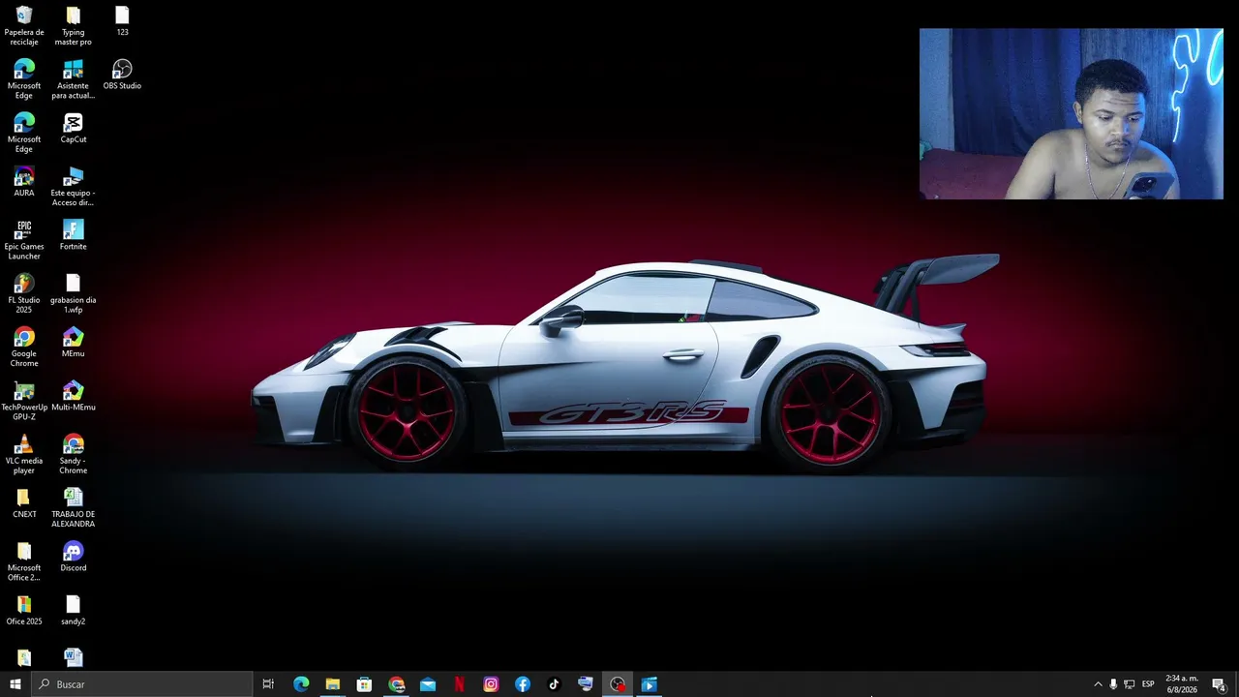
Task: Select the grabasion dia 1.wfp file
Action: tap(74, 293)
